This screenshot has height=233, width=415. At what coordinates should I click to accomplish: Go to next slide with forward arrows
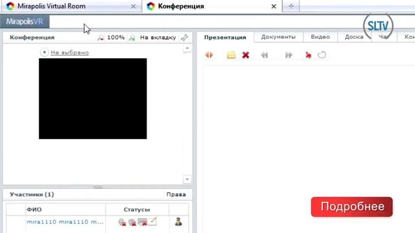click(x=289, y=55)
